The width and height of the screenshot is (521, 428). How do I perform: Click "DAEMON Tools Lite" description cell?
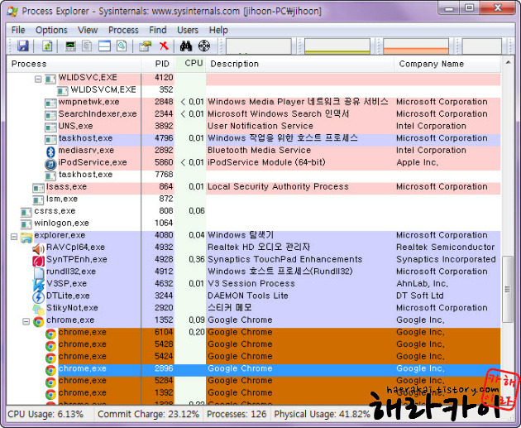tap(248, 296)
